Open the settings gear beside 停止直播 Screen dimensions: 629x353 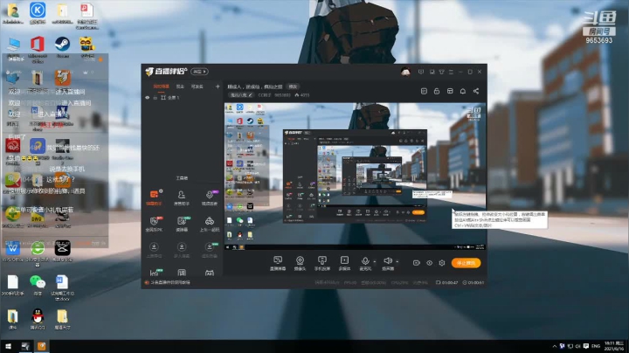click(442, 263)
